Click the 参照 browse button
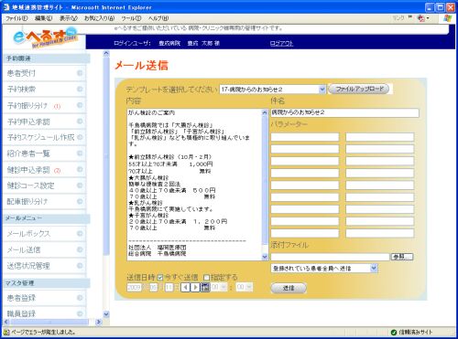 tap(402, 257)
